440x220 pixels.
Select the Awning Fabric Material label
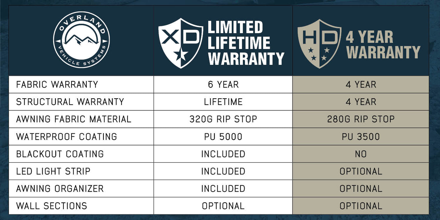(x=74, y=119)
